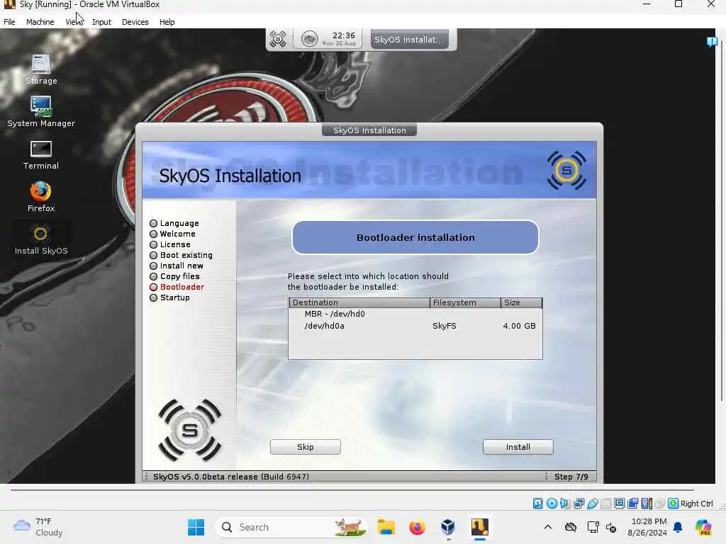Open VirtualBox Manager from the taskbar
The width and height of the screenshot is (726, 544).
coord(448,527)
